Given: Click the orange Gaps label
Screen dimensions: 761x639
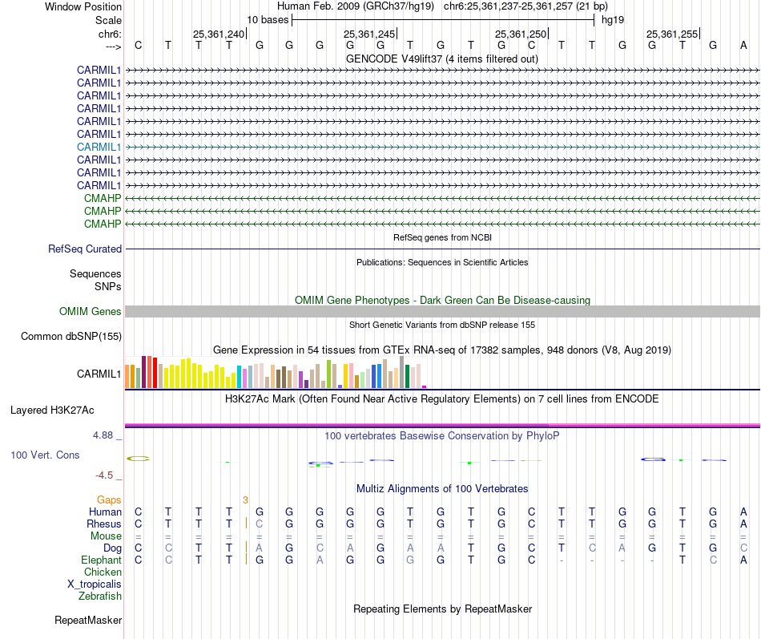Looking at the screenshot, I should coord(109,500).
